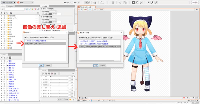Toggle lock circle of 鼻 folder
Viewport: 200px width, 104px height.
4,30
